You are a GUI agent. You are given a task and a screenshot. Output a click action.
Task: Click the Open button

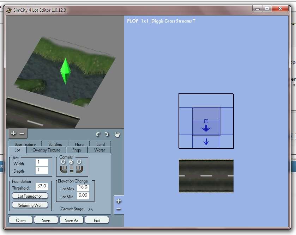[20, 220]
